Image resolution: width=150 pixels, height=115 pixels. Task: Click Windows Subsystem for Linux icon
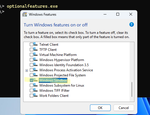[35, 85]
